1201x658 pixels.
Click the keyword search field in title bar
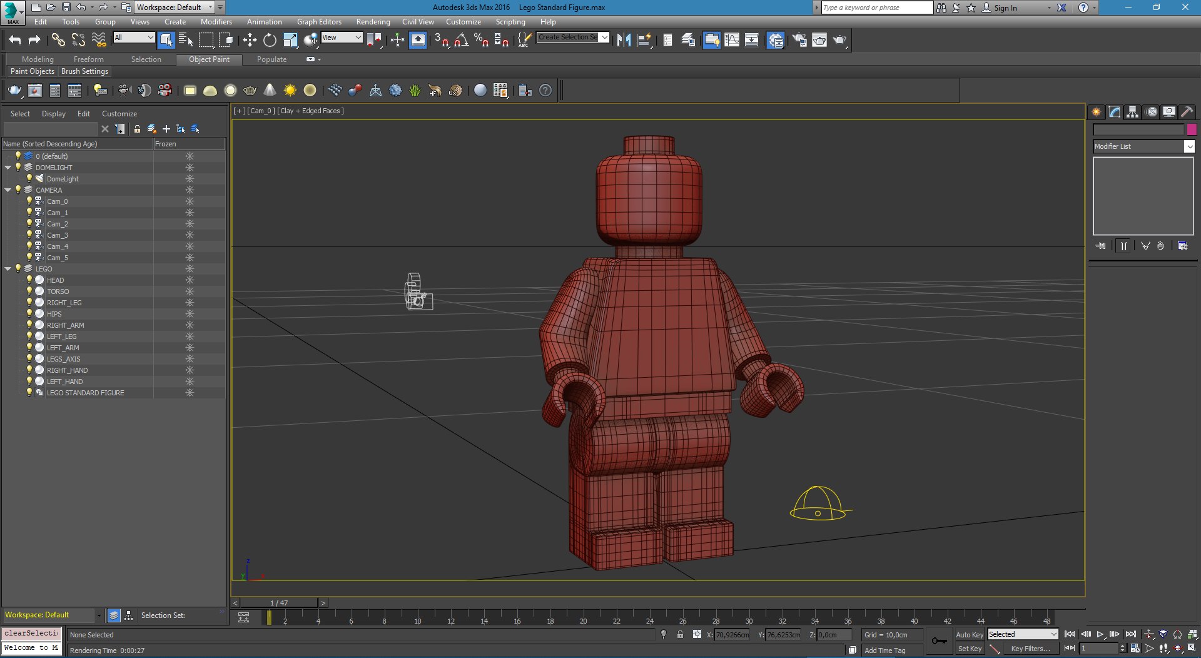[877, 8]
